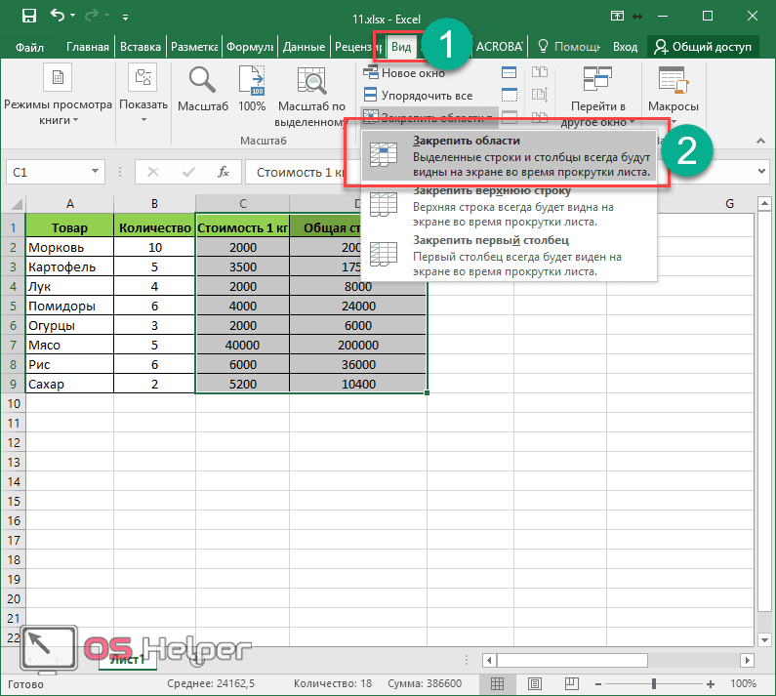
Task: Open the Workbook Views (Режимы просмотра книги) button
Action: (x=58, y=94)
